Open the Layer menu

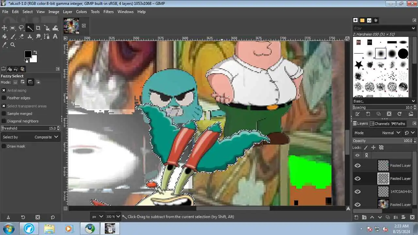click(68, 11)
